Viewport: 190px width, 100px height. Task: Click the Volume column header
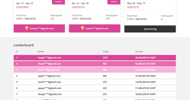(x=139, y=52)
